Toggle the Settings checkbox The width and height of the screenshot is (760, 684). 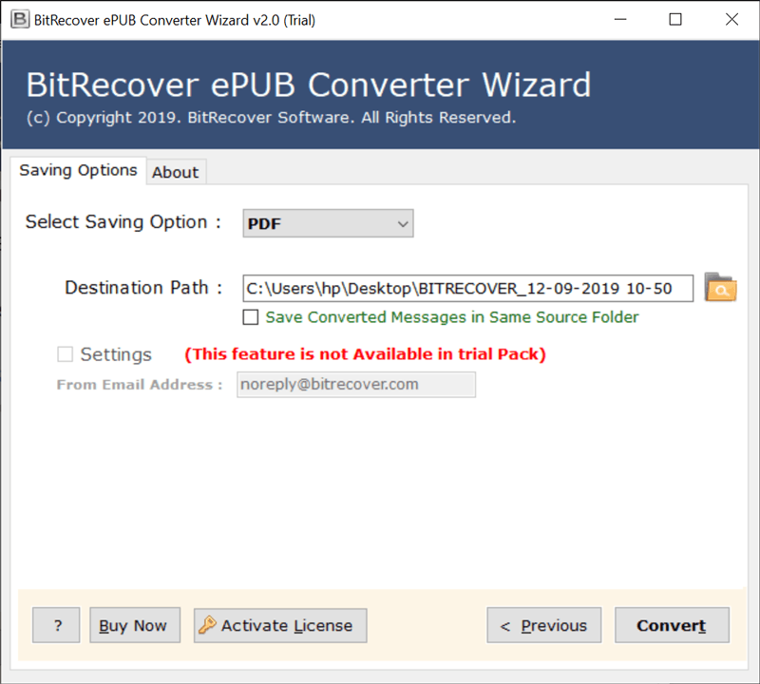pos(65,354)
